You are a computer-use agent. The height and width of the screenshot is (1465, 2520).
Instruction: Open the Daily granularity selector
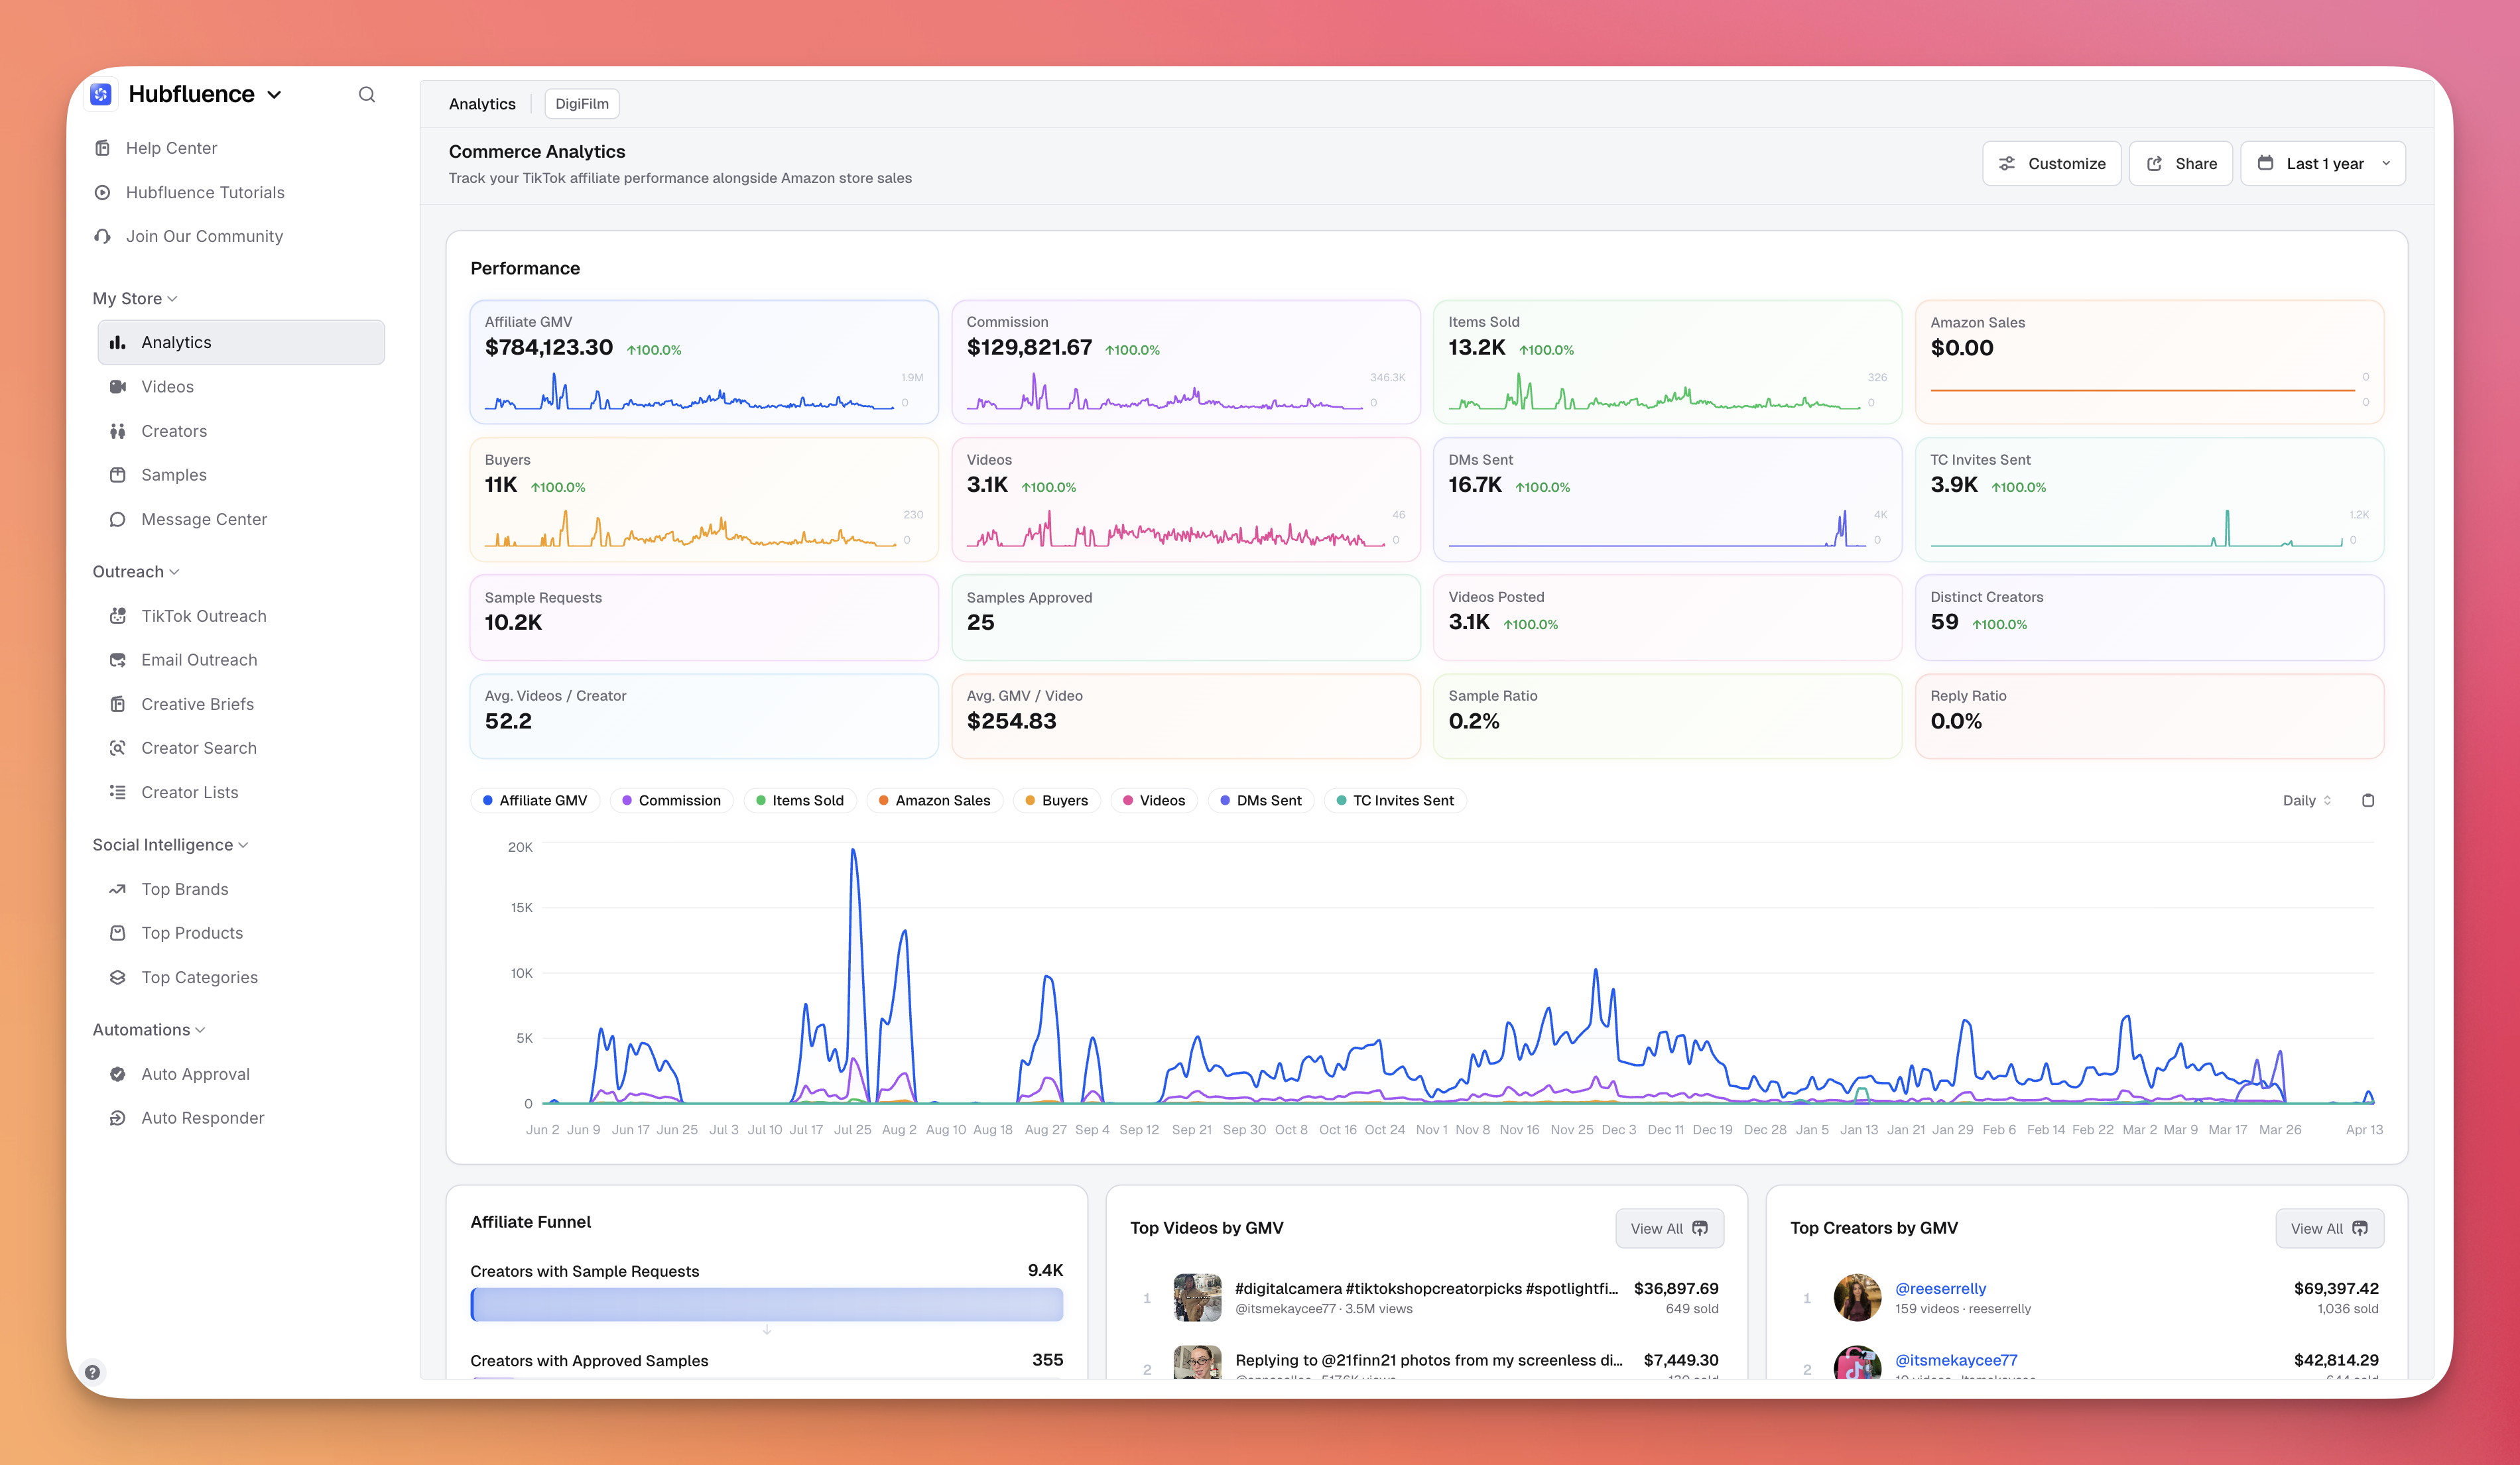(2306, 801)
